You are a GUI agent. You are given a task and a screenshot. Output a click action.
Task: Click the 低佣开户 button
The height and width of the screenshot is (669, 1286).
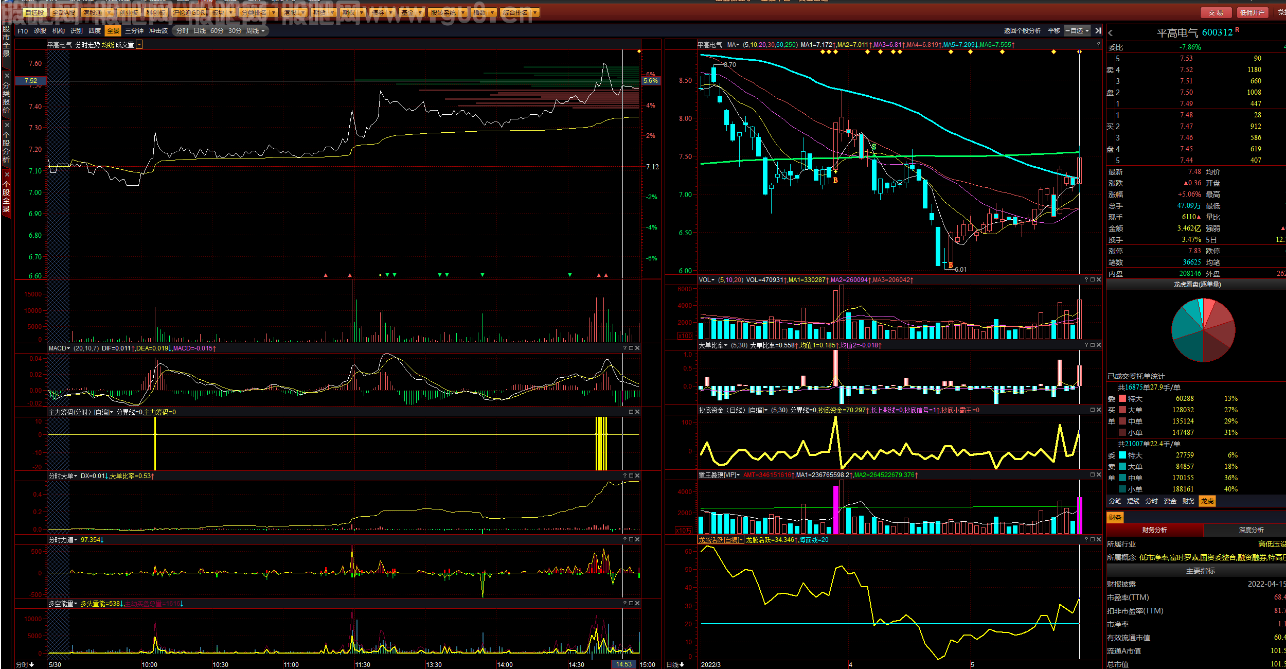(x=1252, y=12)
